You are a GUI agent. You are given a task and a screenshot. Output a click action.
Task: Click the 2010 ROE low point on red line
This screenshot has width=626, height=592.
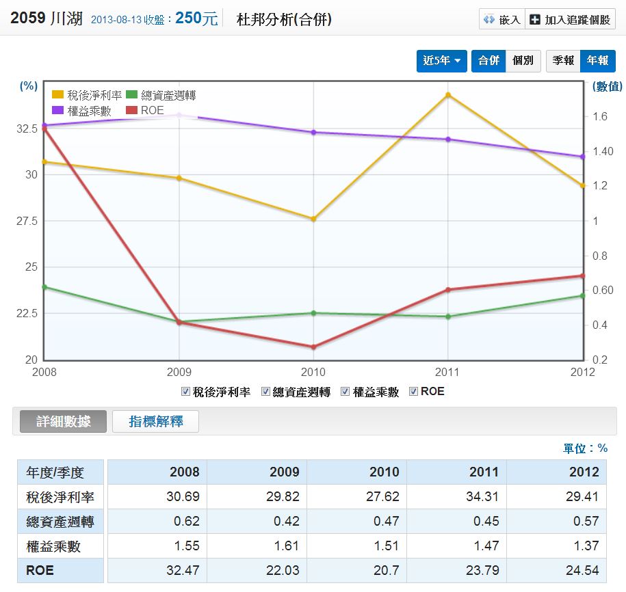[x=313, y=347]
